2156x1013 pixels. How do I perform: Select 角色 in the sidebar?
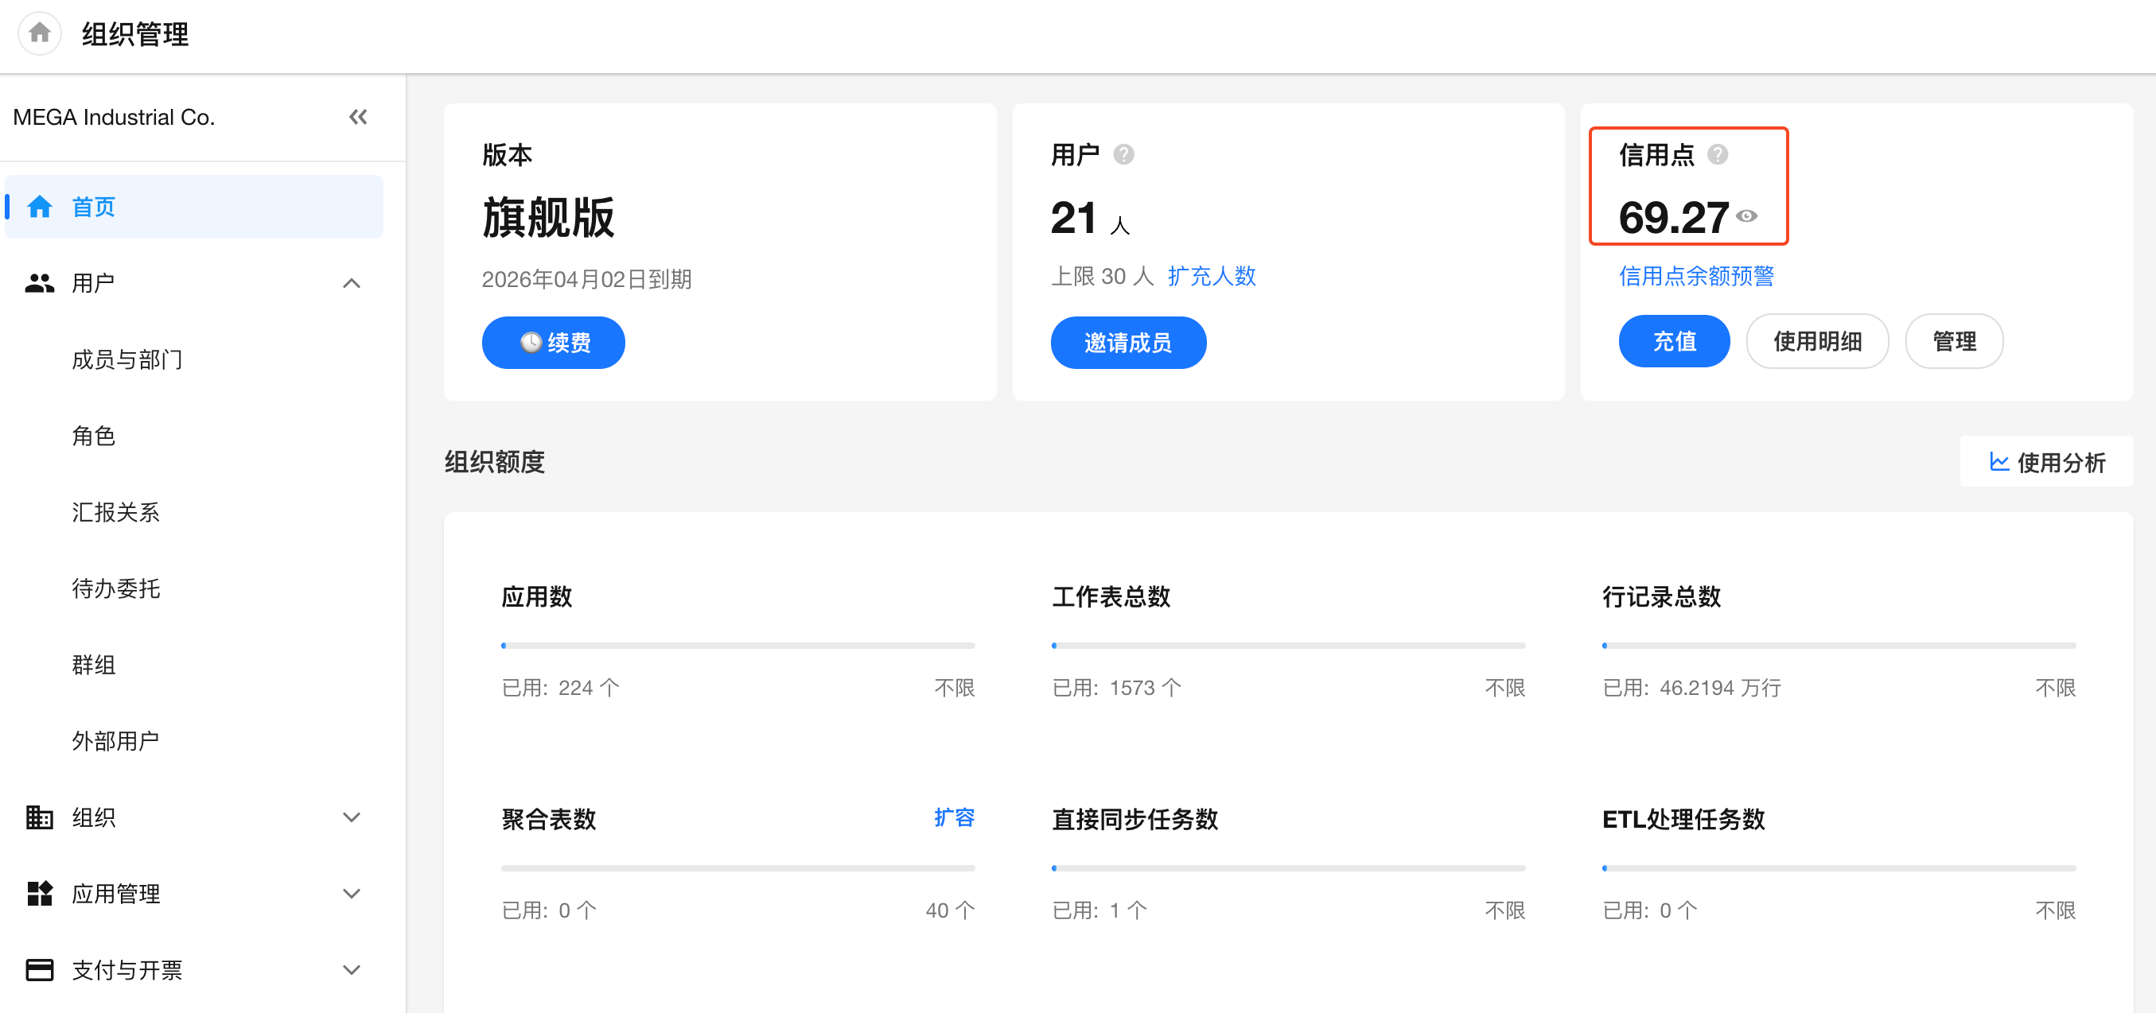pos(93,436)
